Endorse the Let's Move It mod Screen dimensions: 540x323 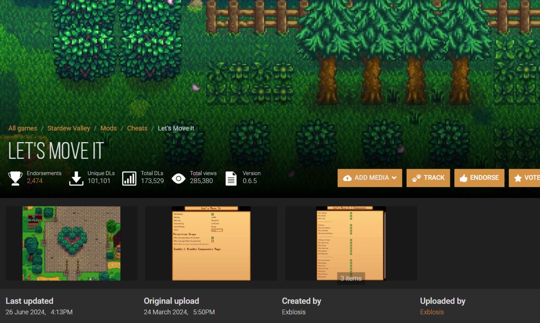click(x=479, y=178)
